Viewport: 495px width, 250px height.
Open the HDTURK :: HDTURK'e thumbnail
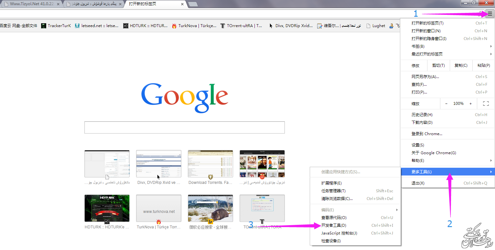[x=107, y=208]
